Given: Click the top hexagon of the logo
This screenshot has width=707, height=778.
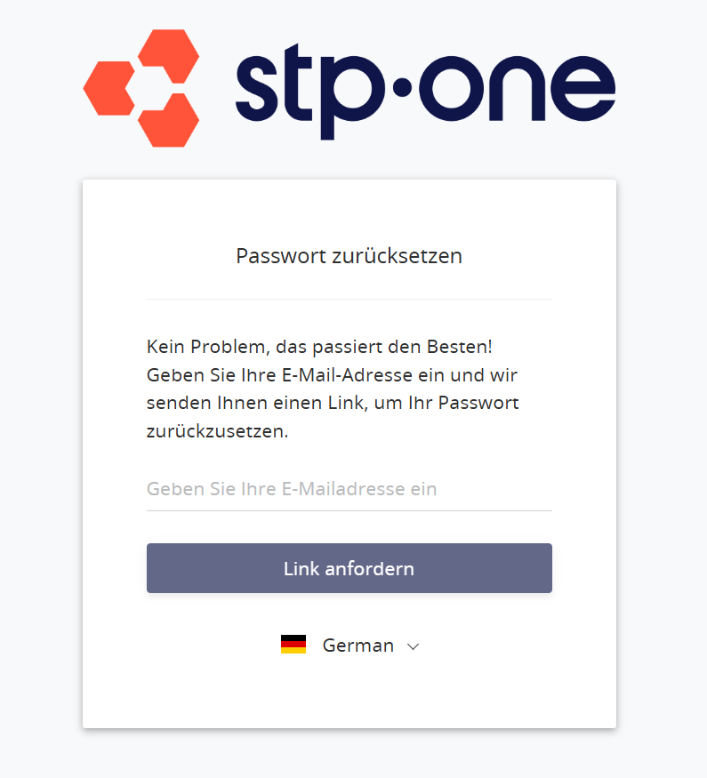Looking at the screenshot, I should pos(169,55).
